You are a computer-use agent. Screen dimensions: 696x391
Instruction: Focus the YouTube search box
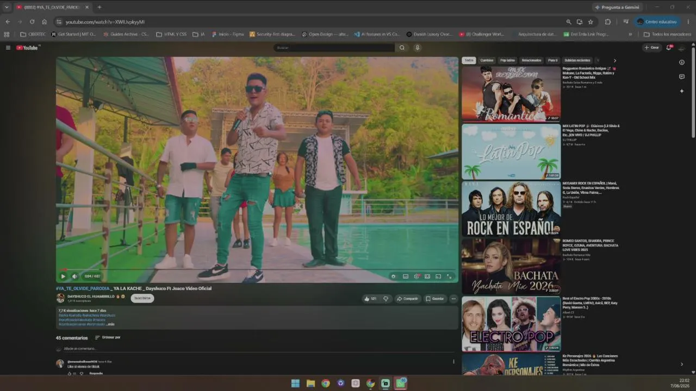pyautogui.click(x=334, y=48)
